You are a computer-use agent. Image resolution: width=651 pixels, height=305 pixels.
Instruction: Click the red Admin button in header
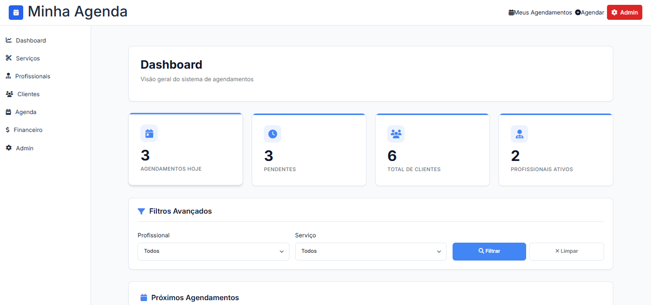(x=624, y=13)
